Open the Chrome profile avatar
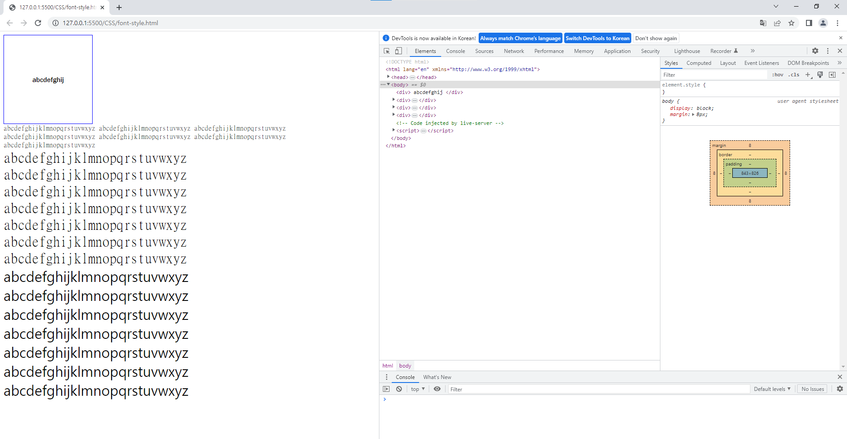The height and width of the screenshot is (439, 847). point(823,23)
